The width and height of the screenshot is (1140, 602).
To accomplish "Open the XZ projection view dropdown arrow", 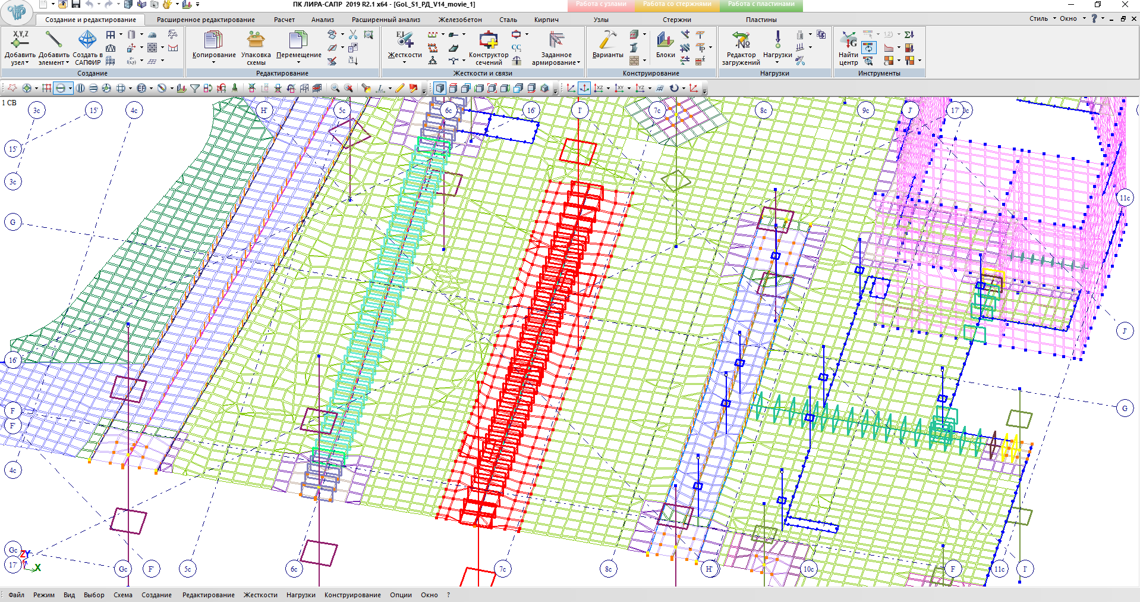I will (608, 89).
